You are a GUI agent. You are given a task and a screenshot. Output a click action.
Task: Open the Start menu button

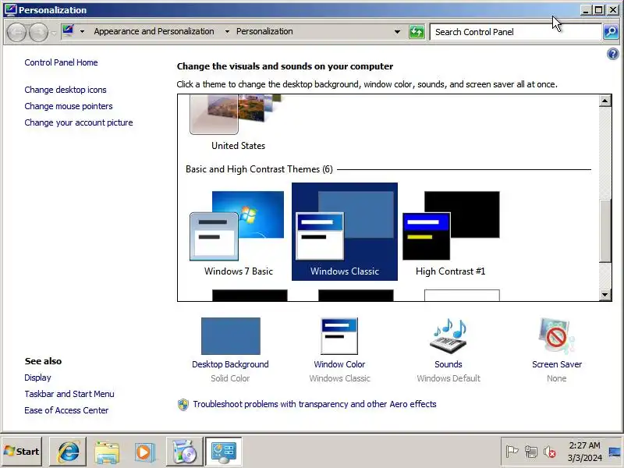point(22,452)
